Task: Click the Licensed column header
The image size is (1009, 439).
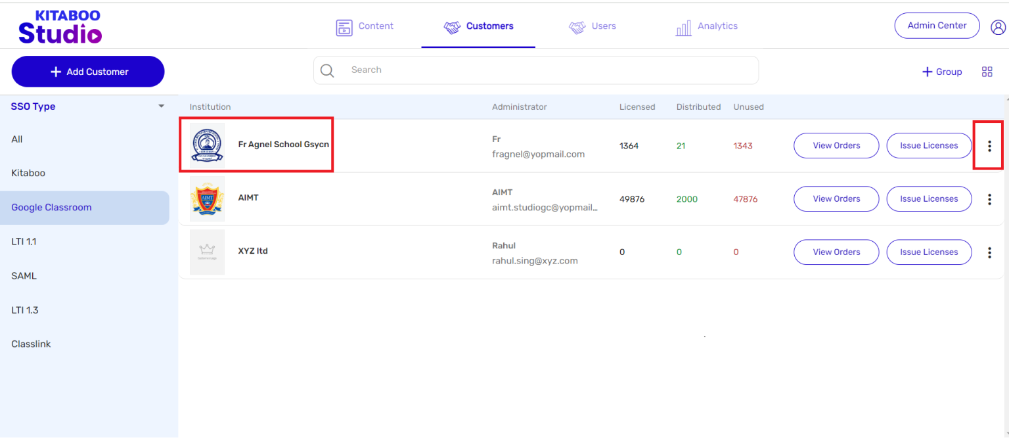Action: (x=637, y=107)
